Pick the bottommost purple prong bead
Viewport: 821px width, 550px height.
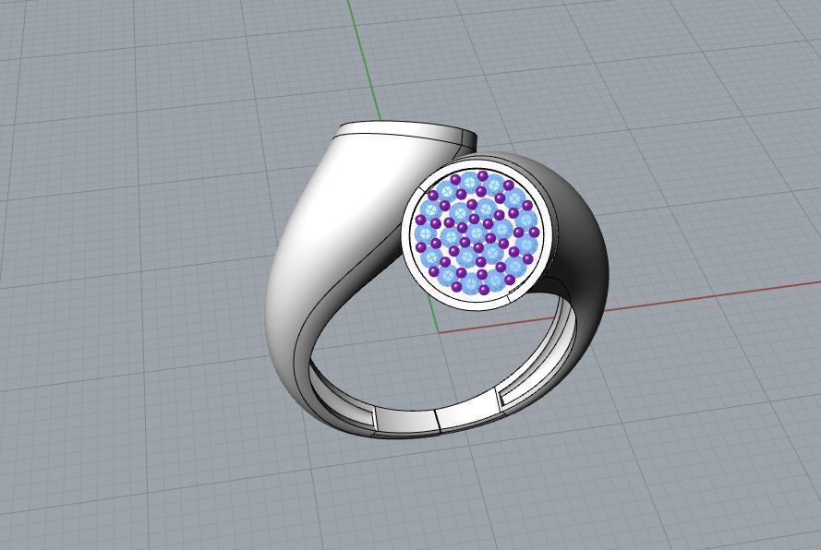[x=483, y=291]
